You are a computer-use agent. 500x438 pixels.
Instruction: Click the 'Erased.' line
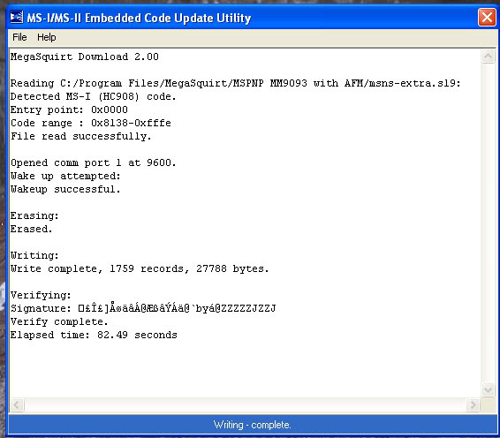click(31, 230)
